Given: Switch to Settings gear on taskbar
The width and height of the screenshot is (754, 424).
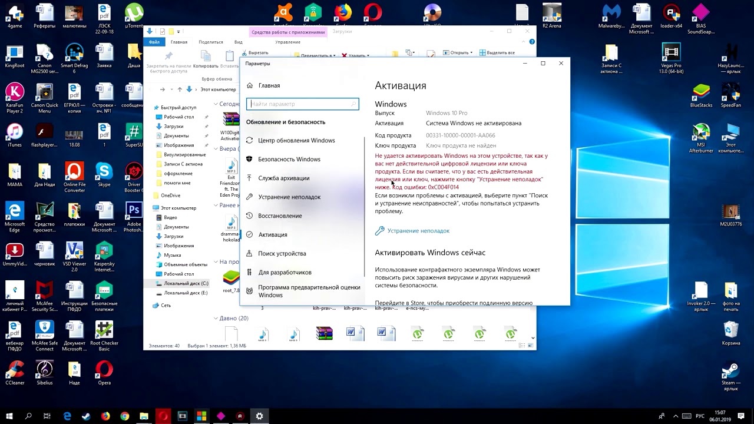Looking at the screenshot, I should [259, 416].
